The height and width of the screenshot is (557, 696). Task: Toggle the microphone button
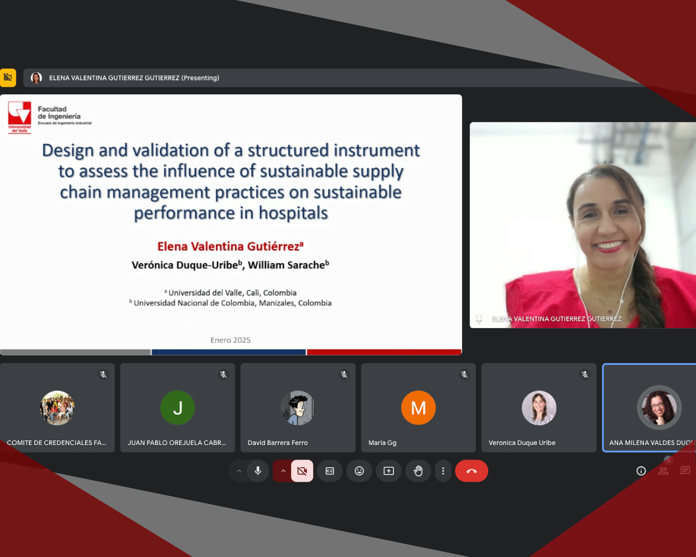pyautogui.click(x=258, y=471)
